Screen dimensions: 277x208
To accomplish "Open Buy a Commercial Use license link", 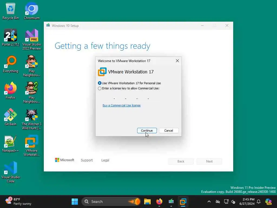I will [x=121, y=105].
